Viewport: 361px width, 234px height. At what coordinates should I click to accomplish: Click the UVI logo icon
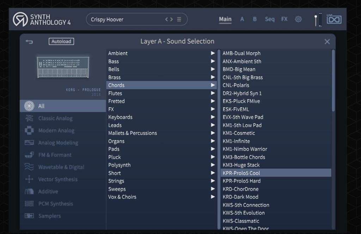click(334, 19)
